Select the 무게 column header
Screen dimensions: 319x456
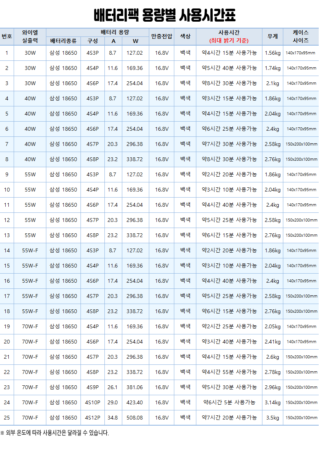point(272,36)
